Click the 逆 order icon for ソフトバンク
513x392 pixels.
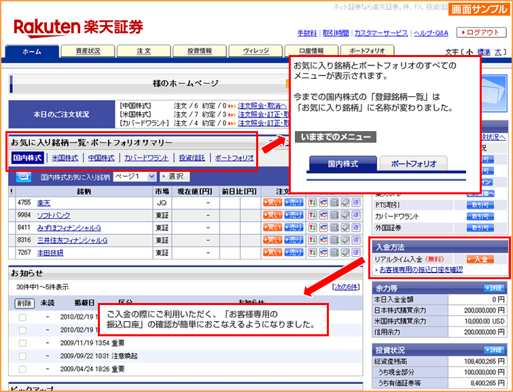coord(356,215)
